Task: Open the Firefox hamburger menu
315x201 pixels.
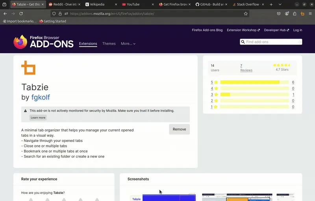Action: (x=310, y=14)
